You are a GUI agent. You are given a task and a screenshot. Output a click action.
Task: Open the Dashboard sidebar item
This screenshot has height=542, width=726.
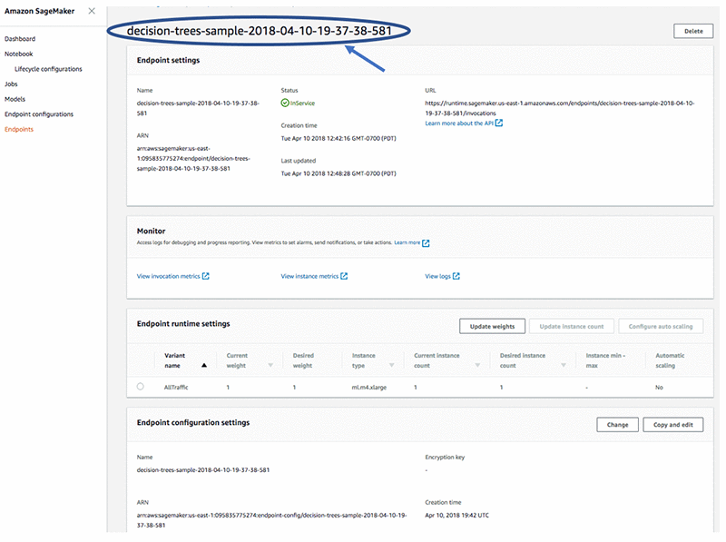(x=20, y=39)
